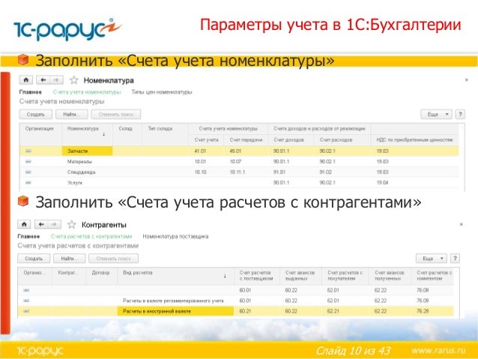Close the Номенклатура window
478x359 pixels.
467,80
